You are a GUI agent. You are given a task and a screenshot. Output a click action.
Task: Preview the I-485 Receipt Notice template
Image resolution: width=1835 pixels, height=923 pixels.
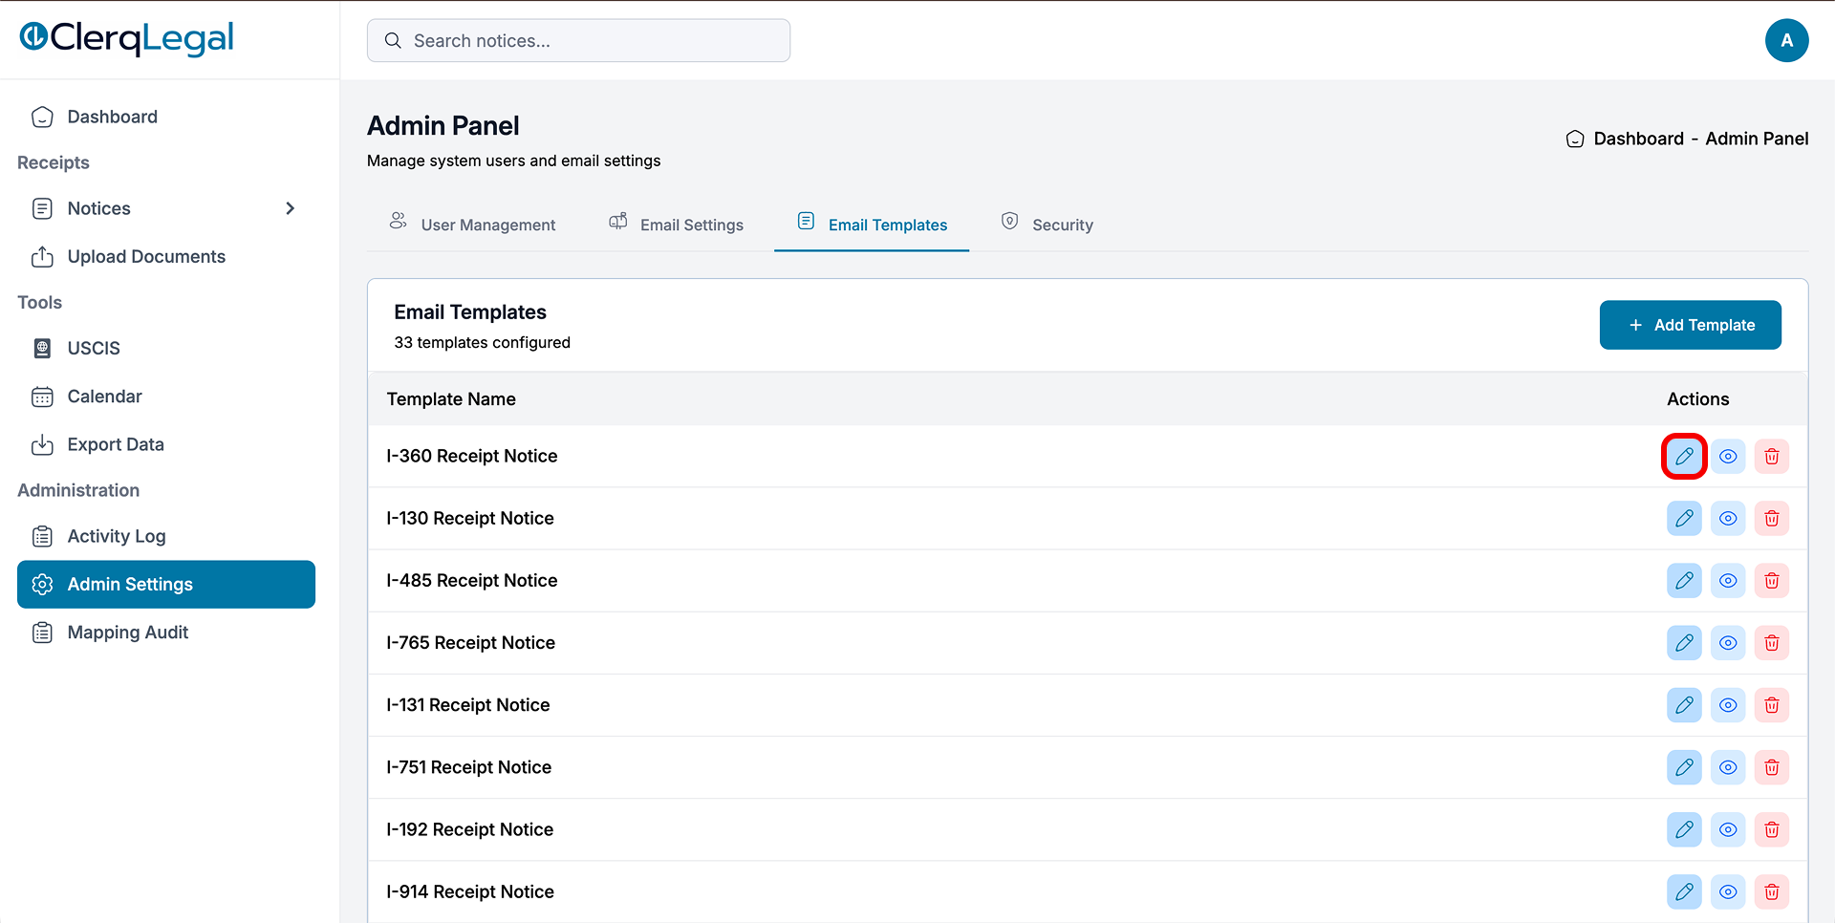[1728, 581]
